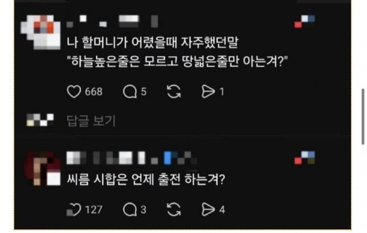The height and width of the screenshot is (233, 367).
Task: Comment on the 씨름 시합 reply
Action: point(130,209)
